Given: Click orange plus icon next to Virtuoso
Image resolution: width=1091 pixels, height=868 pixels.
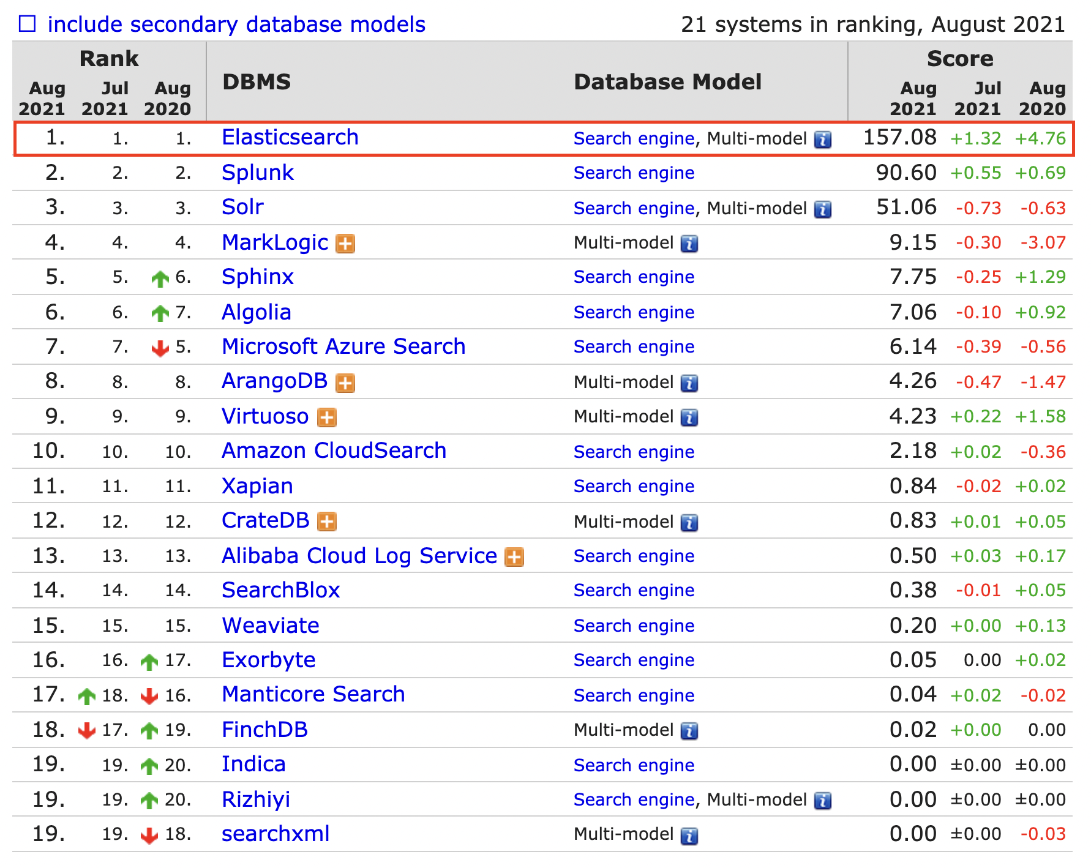Looking at the screenshot, I should (327, 417).
